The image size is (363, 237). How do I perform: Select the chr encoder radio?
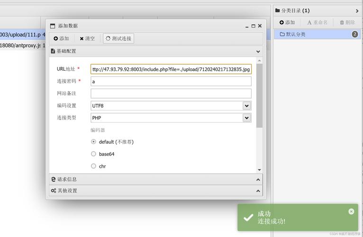93,166
